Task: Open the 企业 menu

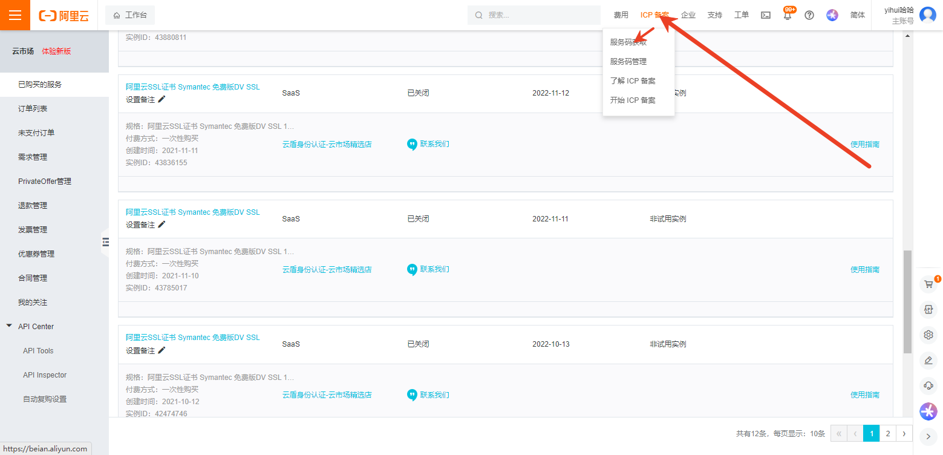Action: (x=688, y=15)
